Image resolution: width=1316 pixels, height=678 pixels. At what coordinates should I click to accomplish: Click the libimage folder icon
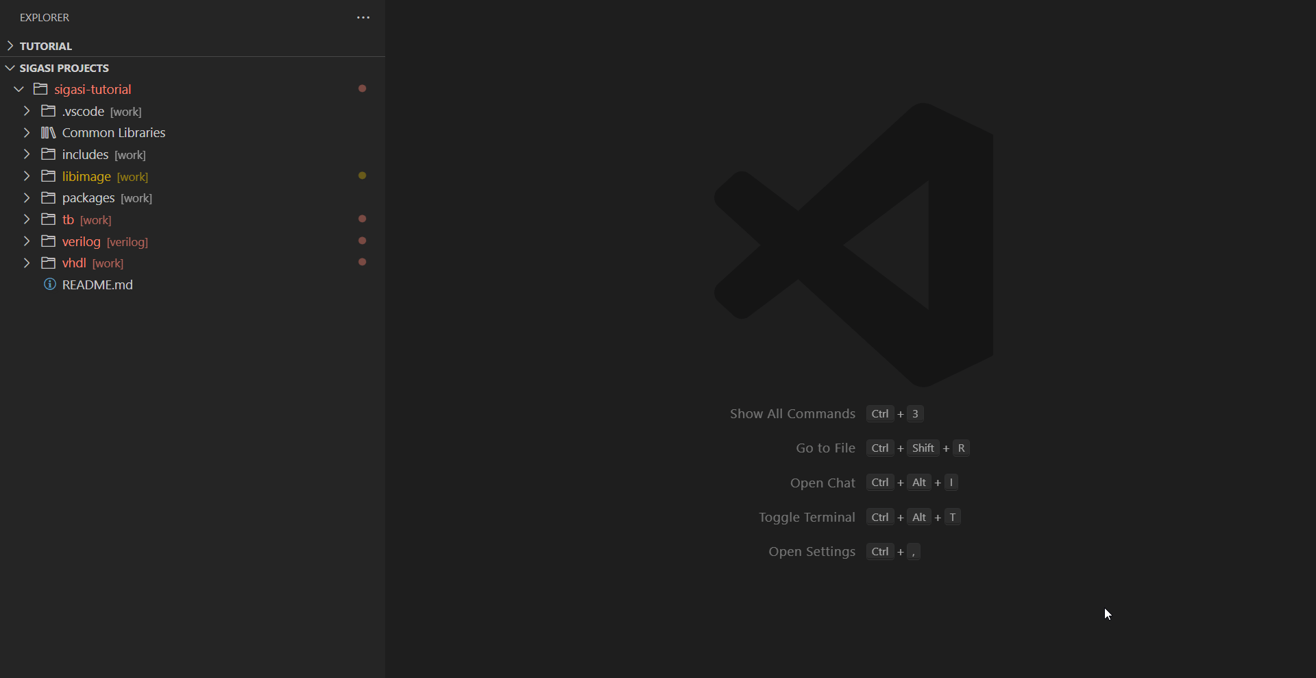coord(48,175)
